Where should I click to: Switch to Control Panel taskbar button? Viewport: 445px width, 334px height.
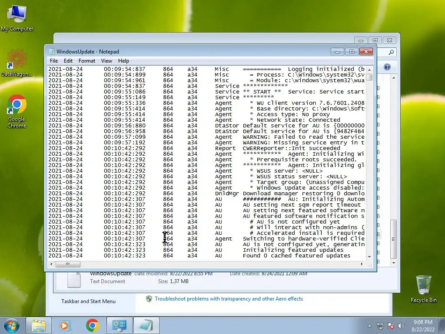pyautogui.click(x=119, y=325)
